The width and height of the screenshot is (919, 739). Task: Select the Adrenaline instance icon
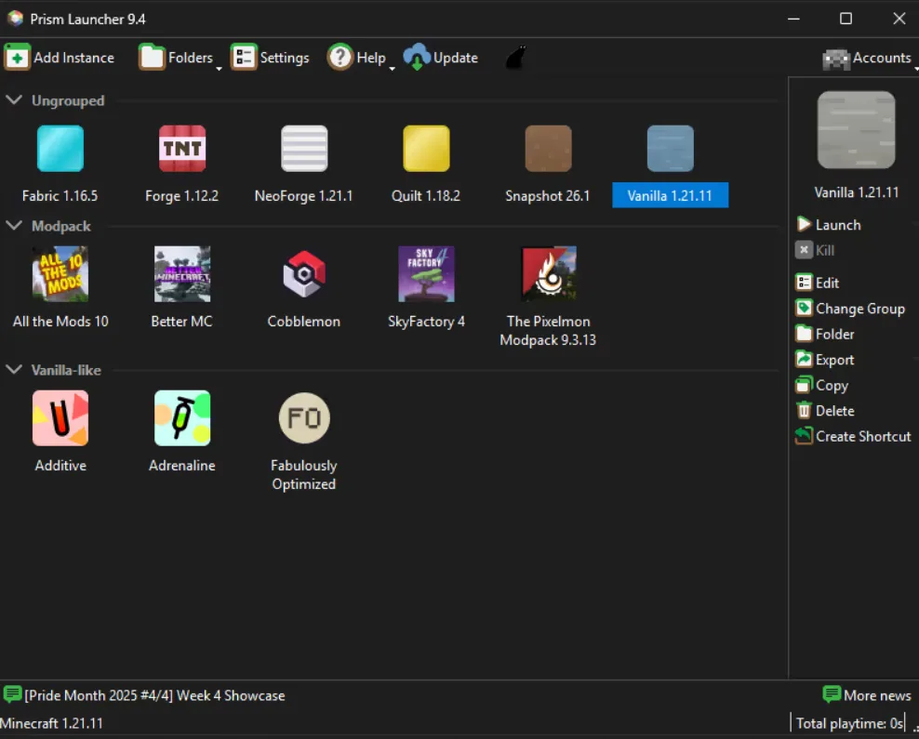point(182,418)
